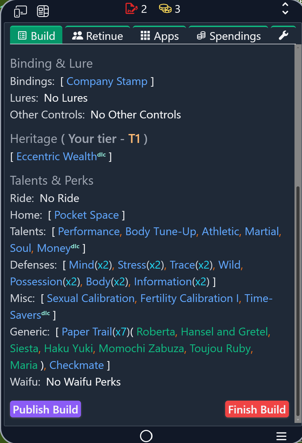Switch to the Retinue tab
The image size is (302, 443).
coord(97,36)
